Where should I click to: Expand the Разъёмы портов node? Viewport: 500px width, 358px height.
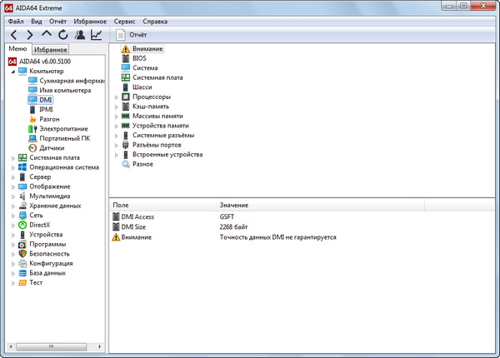117,144
